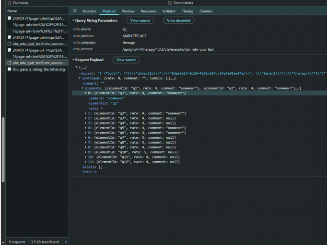Open the Response tab

[148, 11]
